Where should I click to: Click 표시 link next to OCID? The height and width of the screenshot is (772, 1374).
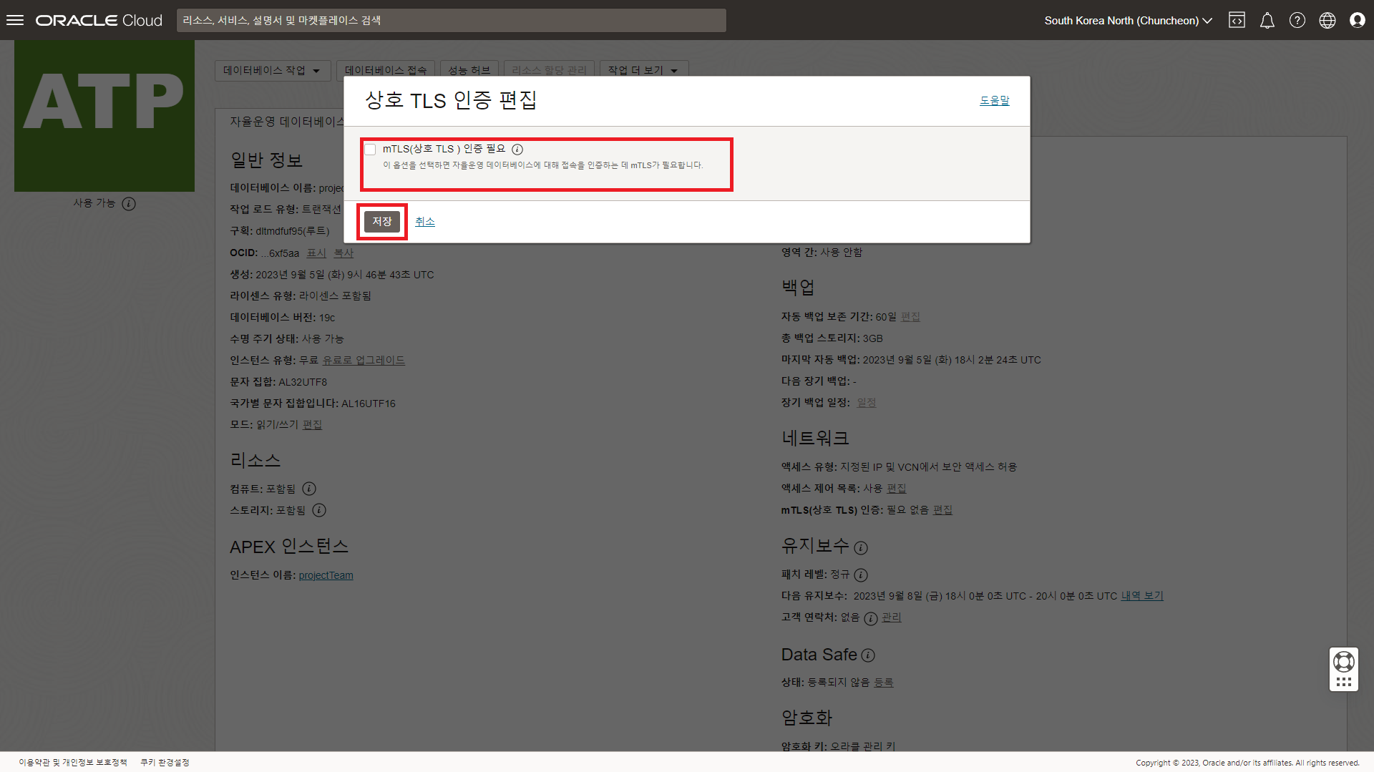coord(316,253)
